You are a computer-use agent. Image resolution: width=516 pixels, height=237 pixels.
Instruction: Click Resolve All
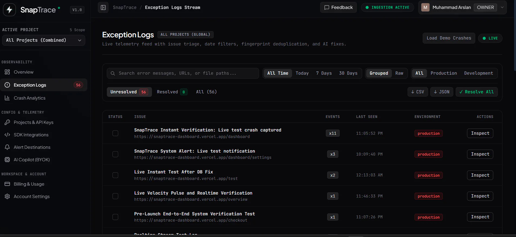click(x=477, y=92)
